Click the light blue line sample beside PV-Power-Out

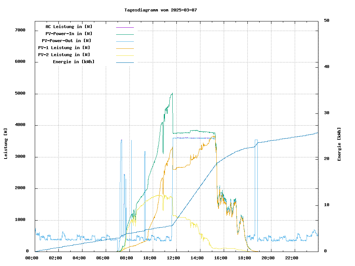tap(125, 41)
